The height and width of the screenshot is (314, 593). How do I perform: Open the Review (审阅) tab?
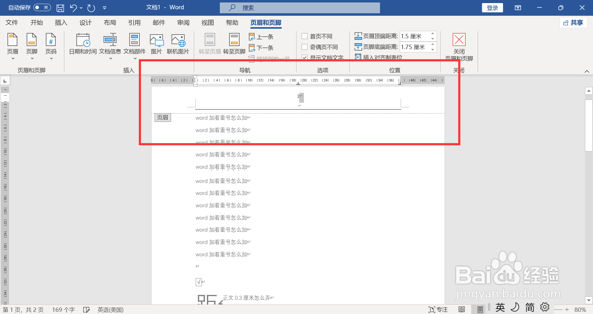click(x=183, y=23)
